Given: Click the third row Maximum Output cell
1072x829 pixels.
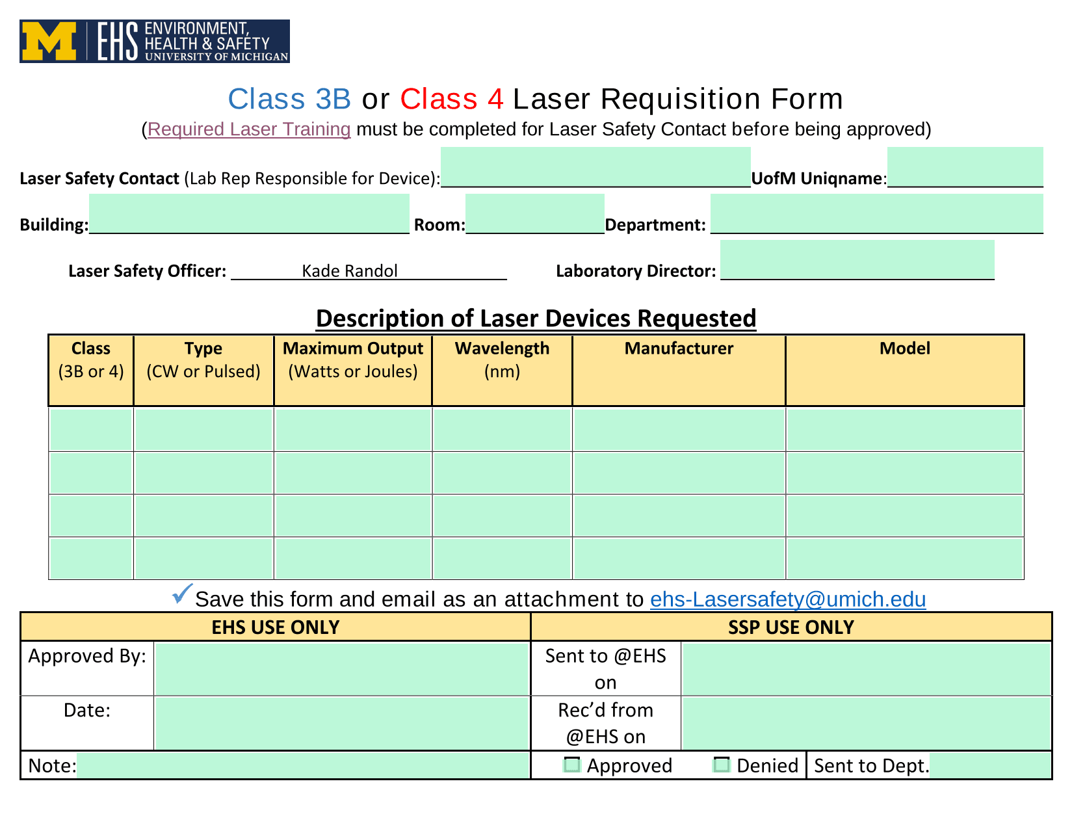Looking at the screenshot, I should [x=353, y=516].
